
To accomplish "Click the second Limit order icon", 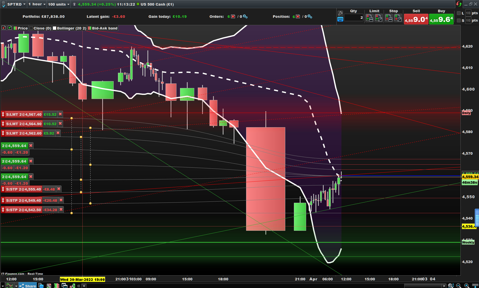I will click(379, 18).
